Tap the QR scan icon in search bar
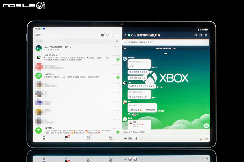The height and width of the screenshot is (162, 244). [117, 41]
